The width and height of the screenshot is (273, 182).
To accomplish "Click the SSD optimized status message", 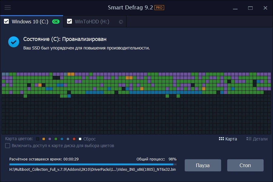I will coord(86,48).
